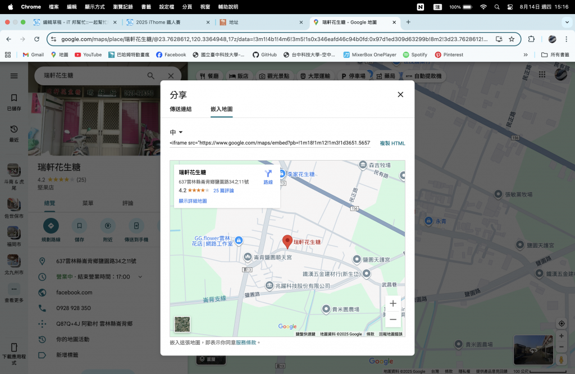
Task: Toggle satellite layer thumbnail in preview map
Action: [182, 325]
